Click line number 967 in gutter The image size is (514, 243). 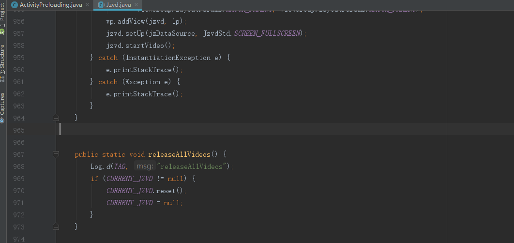point(19,154)
